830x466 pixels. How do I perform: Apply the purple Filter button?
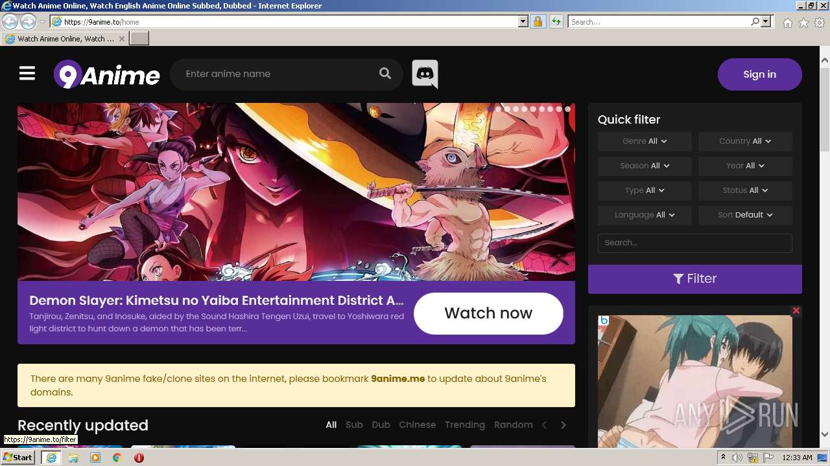coord(695,279)
